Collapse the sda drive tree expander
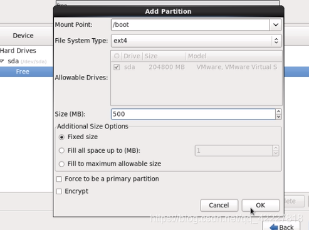The width and height of the screenshot is (309, 230). 2,61
